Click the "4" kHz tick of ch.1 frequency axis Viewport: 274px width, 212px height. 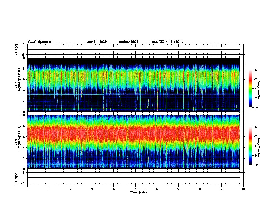click(24, 90)
